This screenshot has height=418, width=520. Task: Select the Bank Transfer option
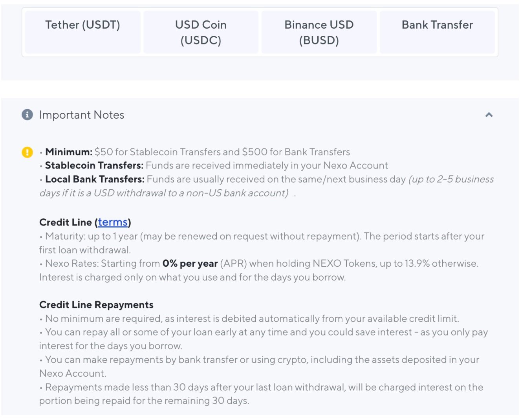tap(437, 32)
